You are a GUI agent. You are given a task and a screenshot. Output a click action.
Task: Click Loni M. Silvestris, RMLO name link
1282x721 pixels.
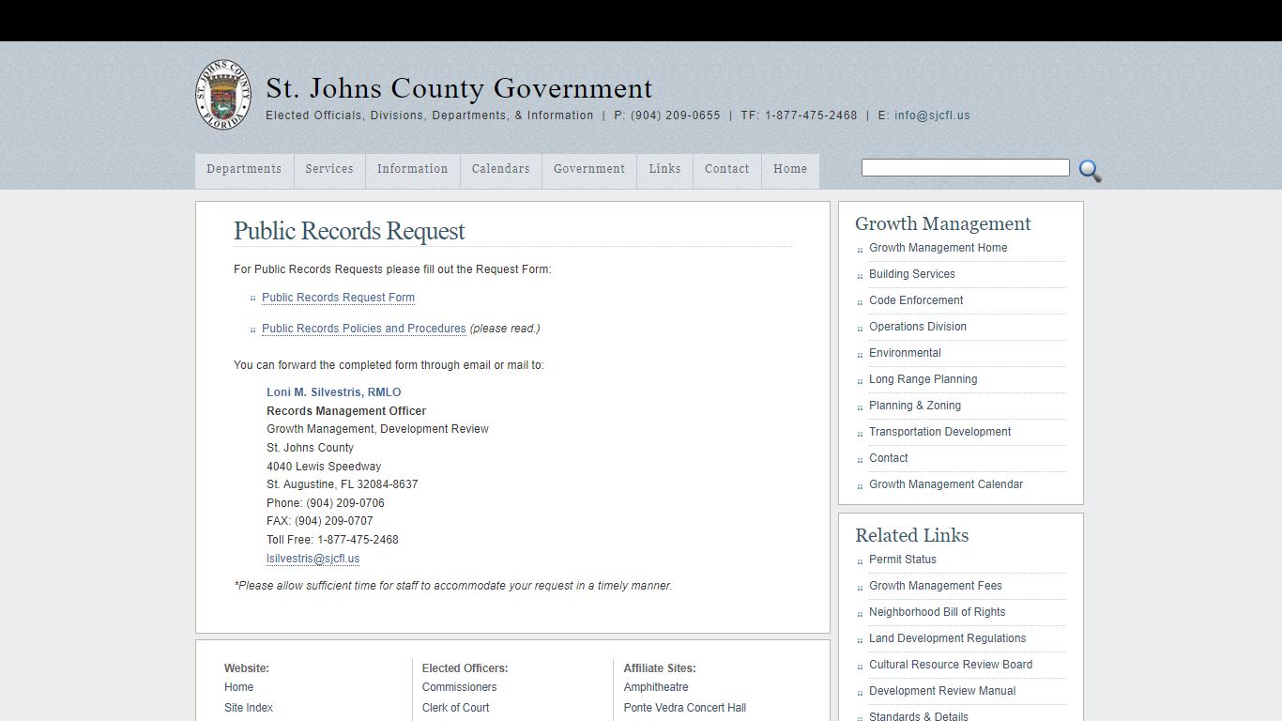pyautogui.click(x=334, y=392)
